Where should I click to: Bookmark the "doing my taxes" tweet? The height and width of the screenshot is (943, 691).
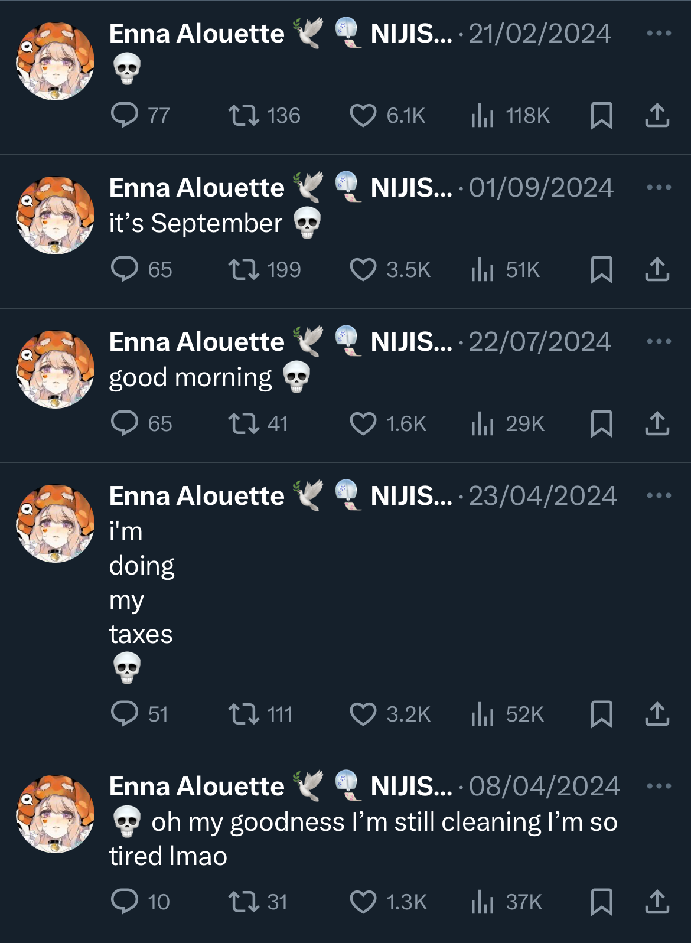pos(601,714)
